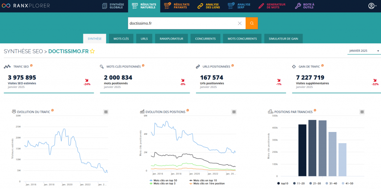Toggle the 41-50 legend entry
The width and height of the screenshot is (381, 189).
[x=348, y=183]
